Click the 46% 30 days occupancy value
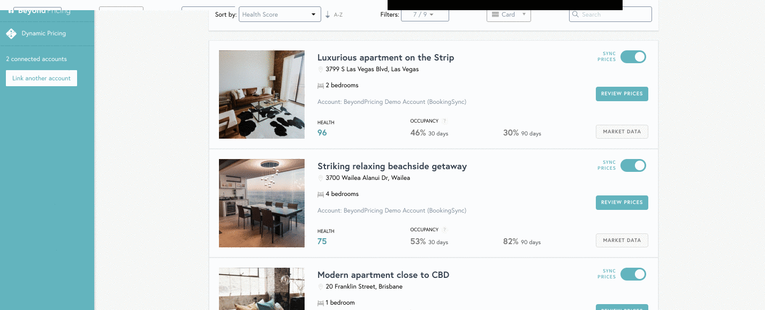 point(429,133)
